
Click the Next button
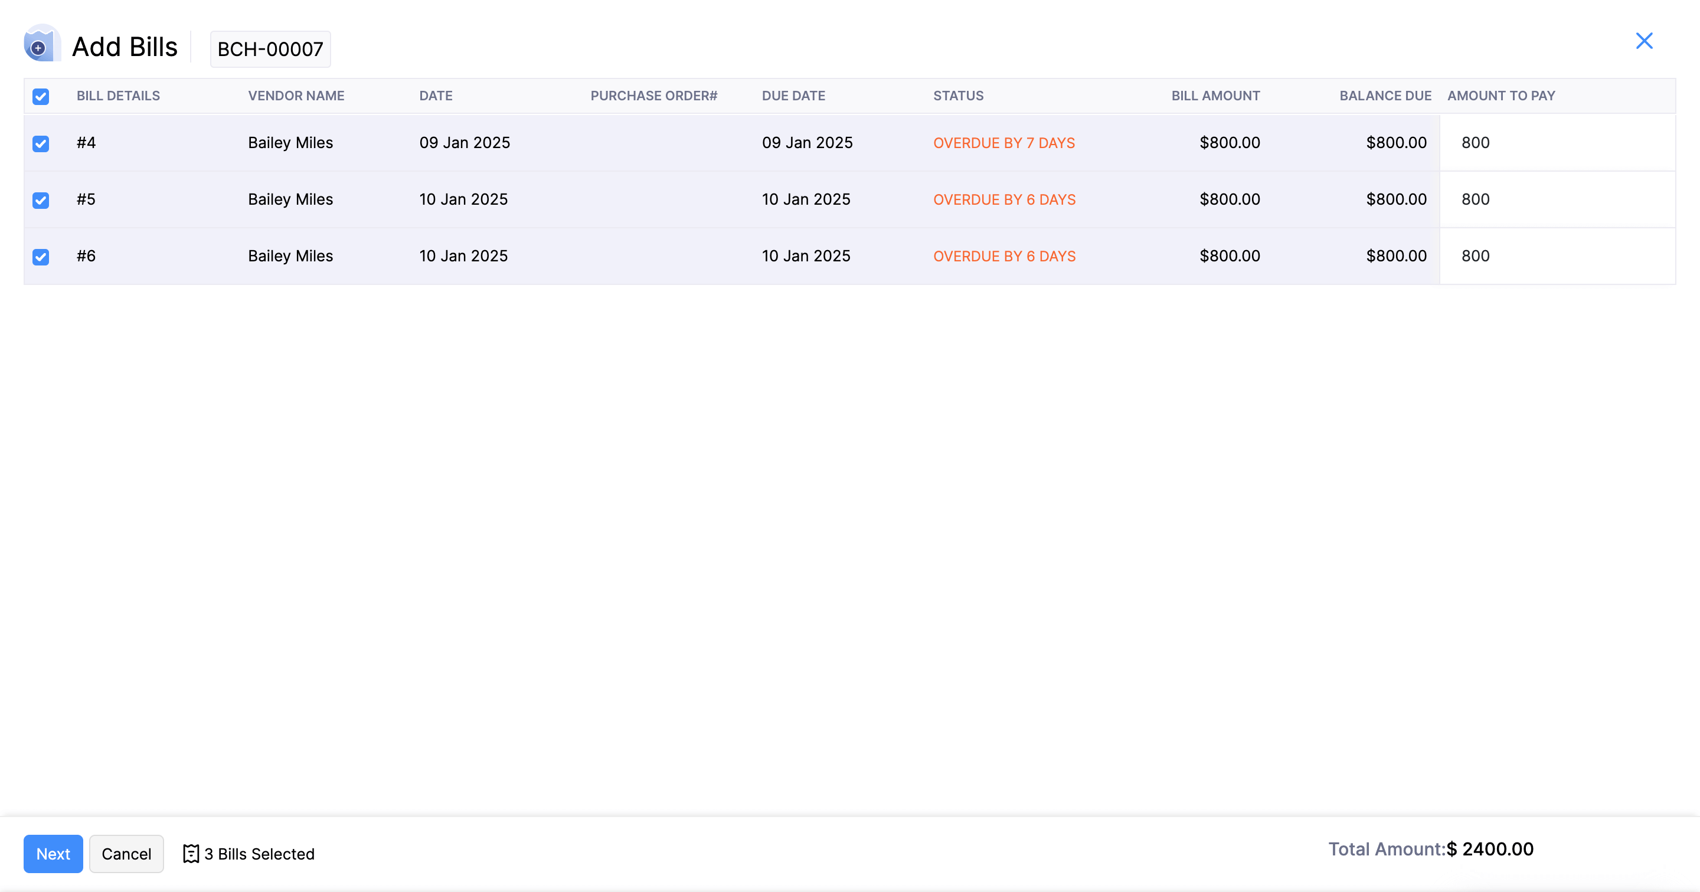(x=53, y=854)
